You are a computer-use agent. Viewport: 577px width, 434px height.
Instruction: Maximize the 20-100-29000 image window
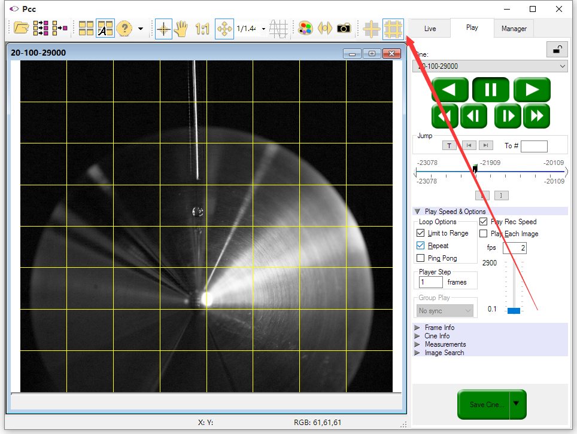click(372, 54)
